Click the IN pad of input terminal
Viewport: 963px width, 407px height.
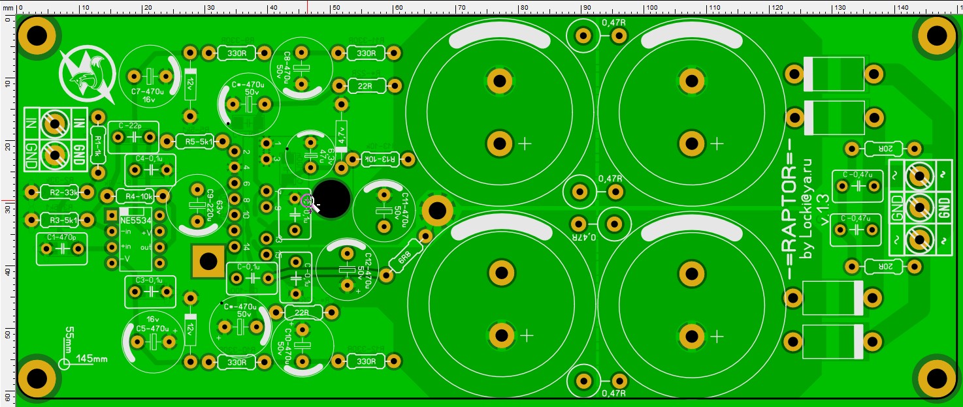click(x=54, y=123)
